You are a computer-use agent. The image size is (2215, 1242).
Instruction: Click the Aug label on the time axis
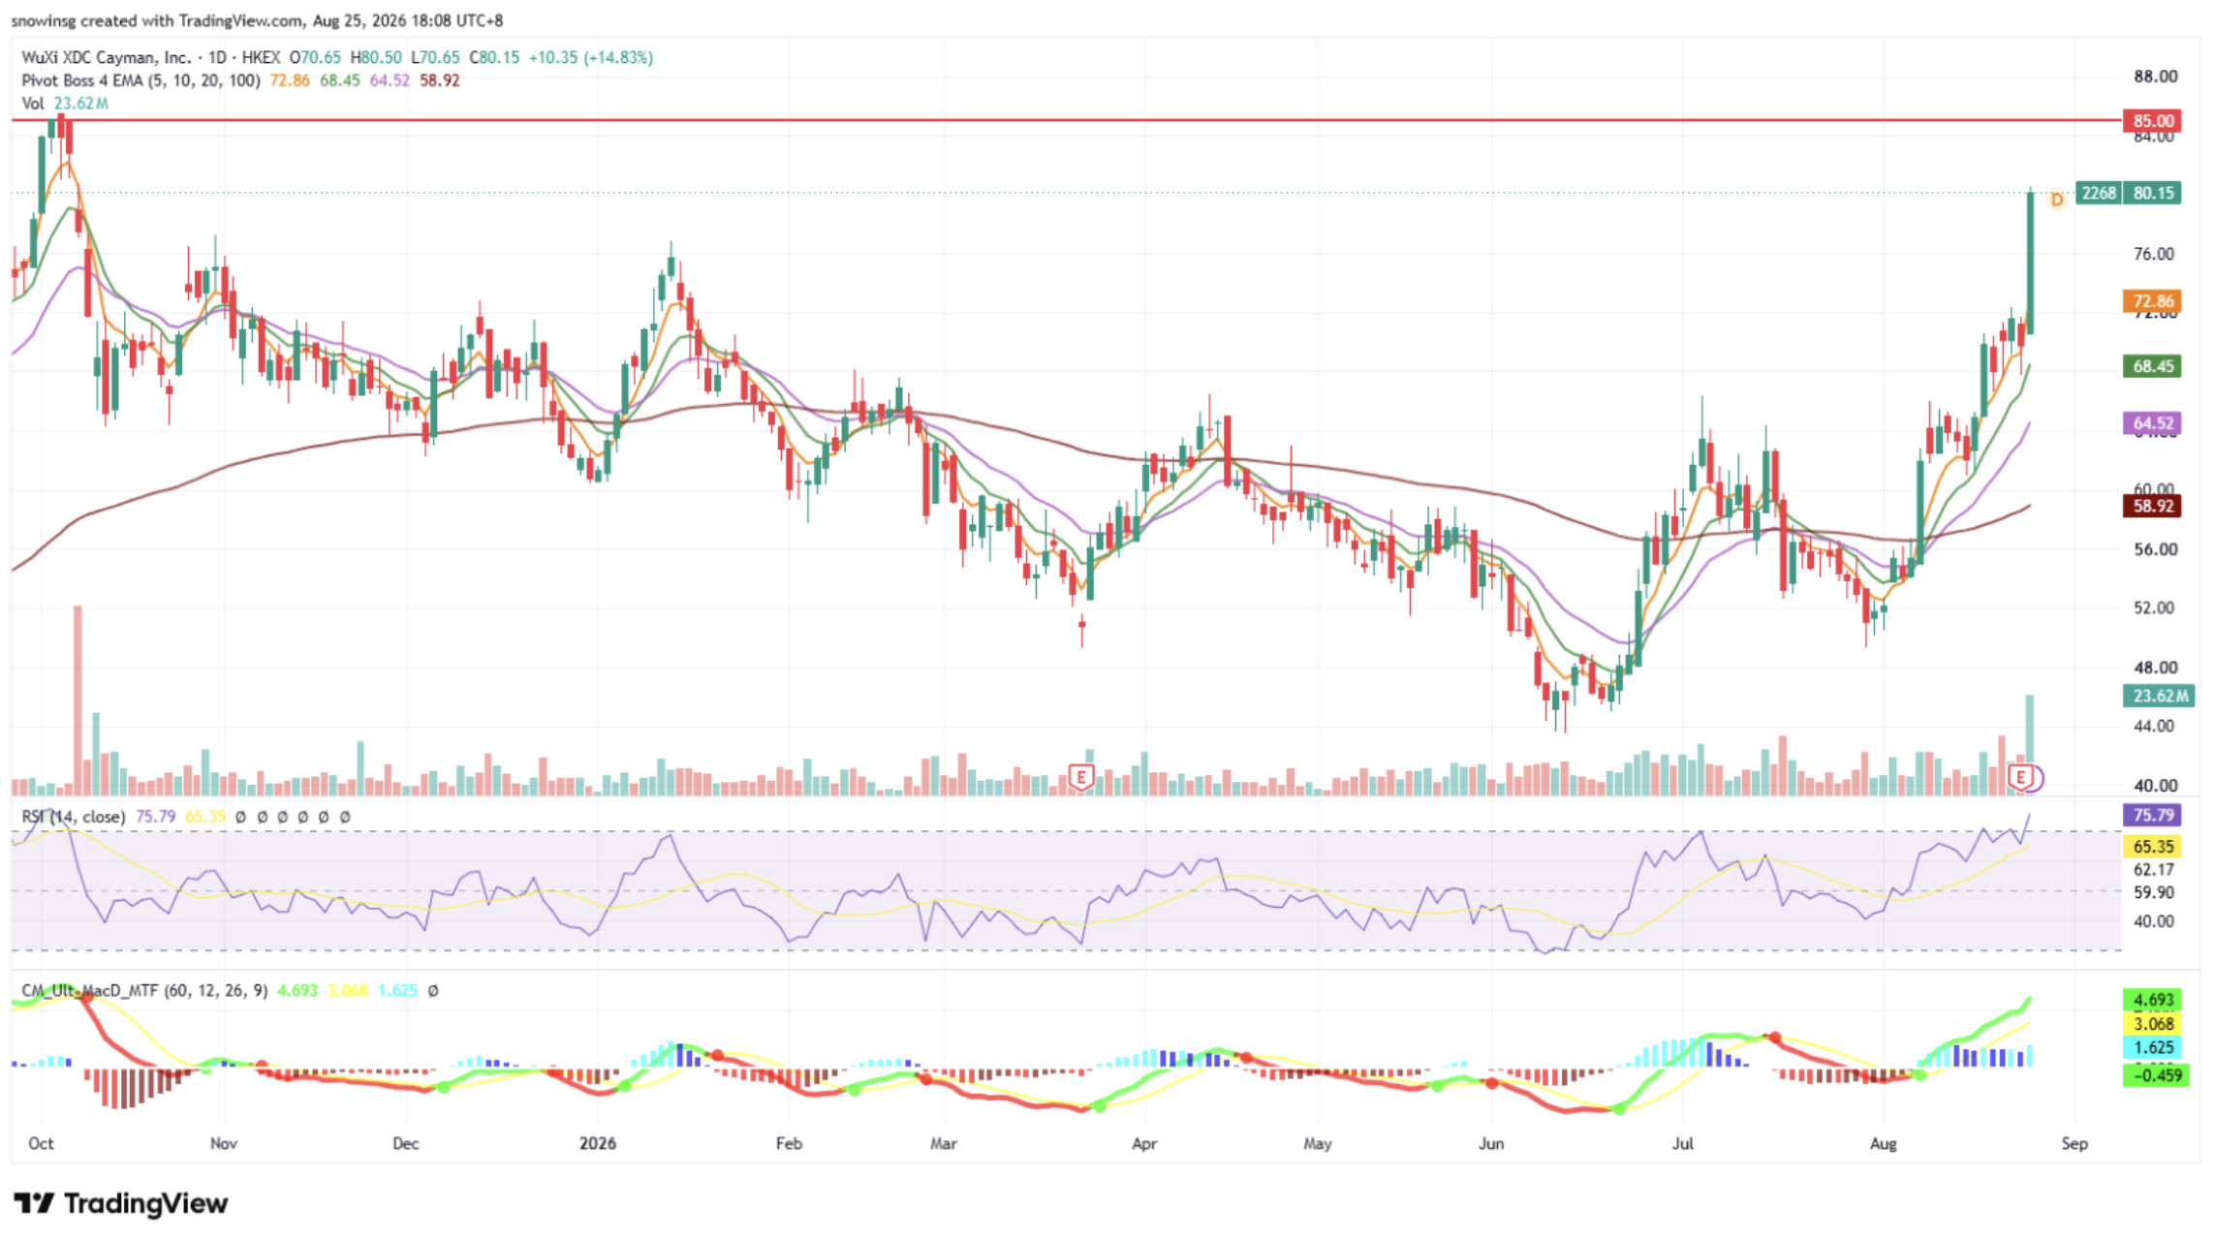point(1883,1143)
